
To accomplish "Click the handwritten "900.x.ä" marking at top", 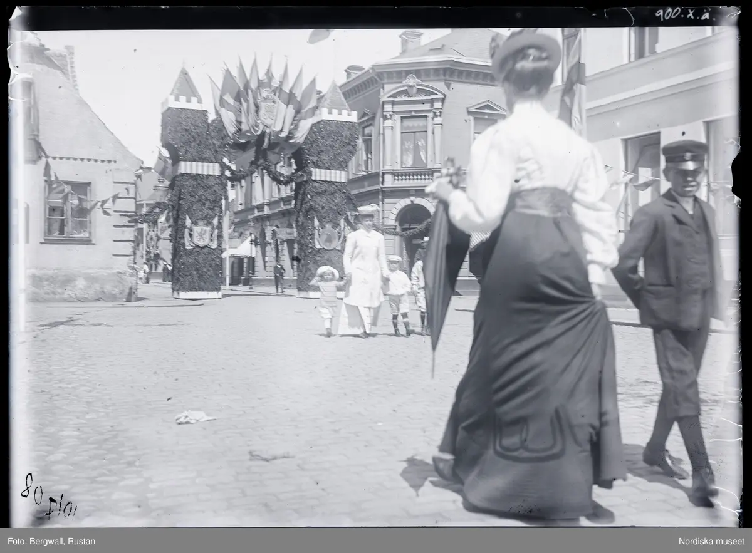I will click(x=684, y=14).
